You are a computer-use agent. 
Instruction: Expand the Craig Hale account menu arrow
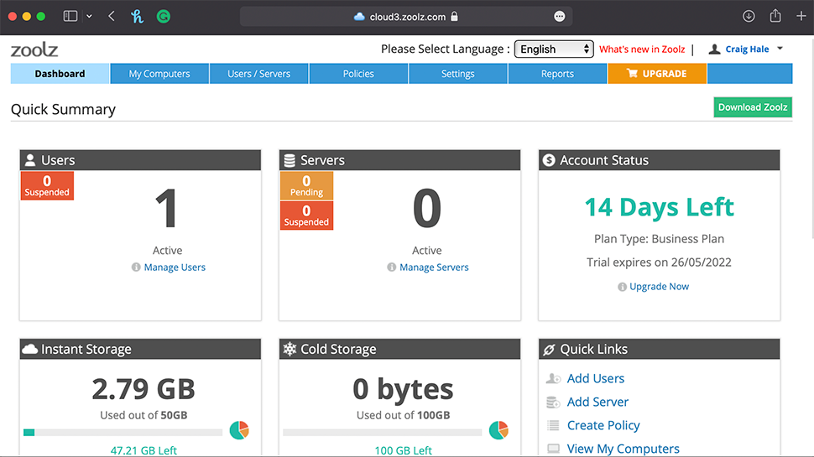click(x=780, y=49)
